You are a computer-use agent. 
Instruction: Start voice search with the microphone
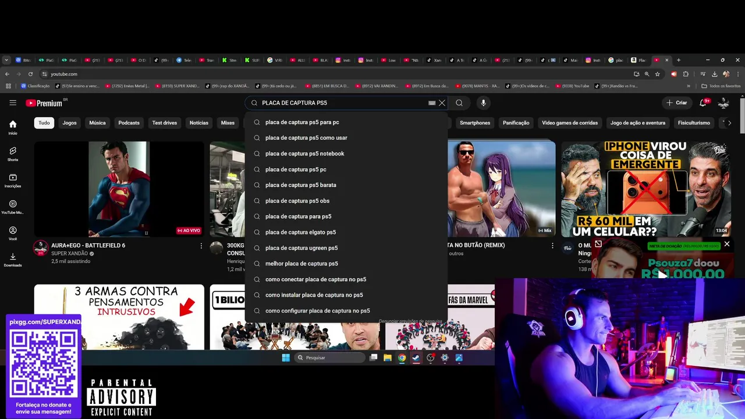pyautogui.click(x=483, y=103)
